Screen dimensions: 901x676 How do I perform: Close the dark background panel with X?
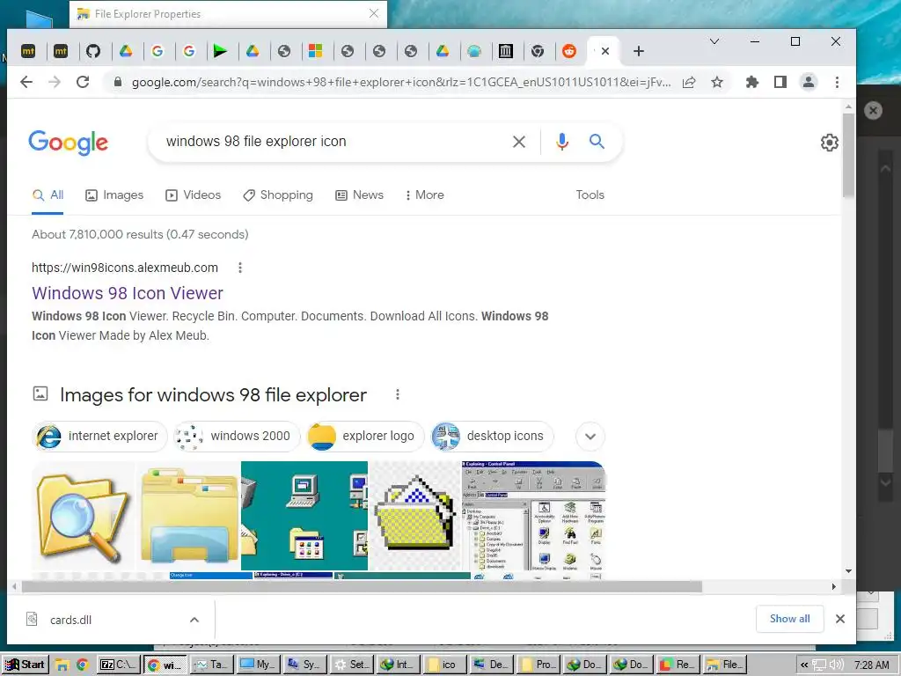point(873,110)
